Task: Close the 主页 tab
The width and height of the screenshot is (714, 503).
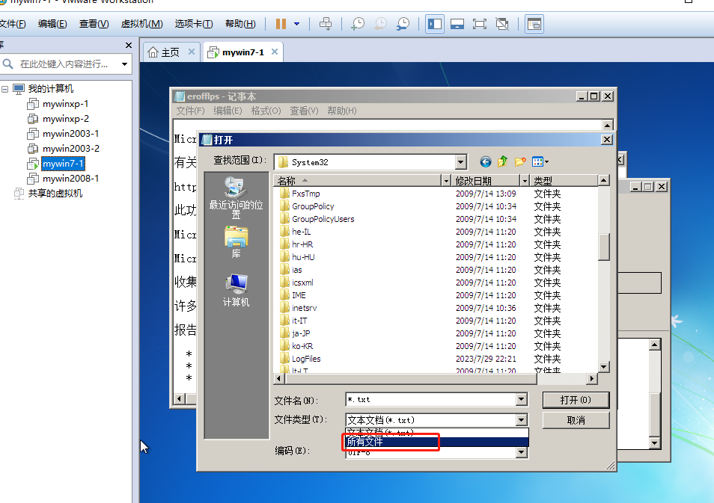Action: (192, 52)
